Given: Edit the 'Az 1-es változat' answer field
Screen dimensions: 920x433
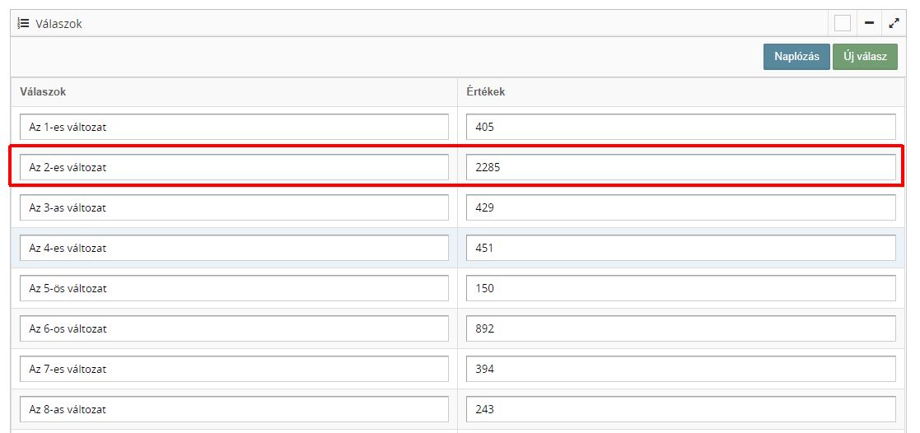Looking at the screenshot, I should [x=234, y=128].
